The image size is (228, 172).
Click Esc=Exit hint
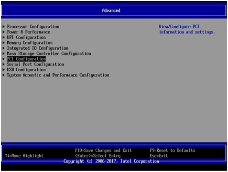pyautogui.click(x=159, y=156)
